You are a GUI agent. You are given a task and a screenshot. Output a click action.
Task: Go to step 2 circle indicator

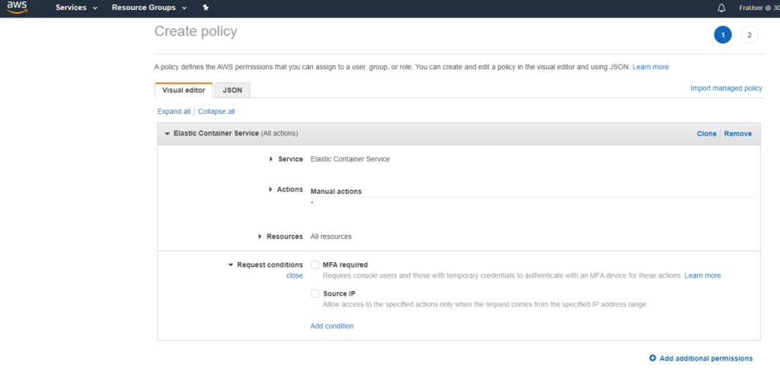pyautogui.click(x=750, y=35)
